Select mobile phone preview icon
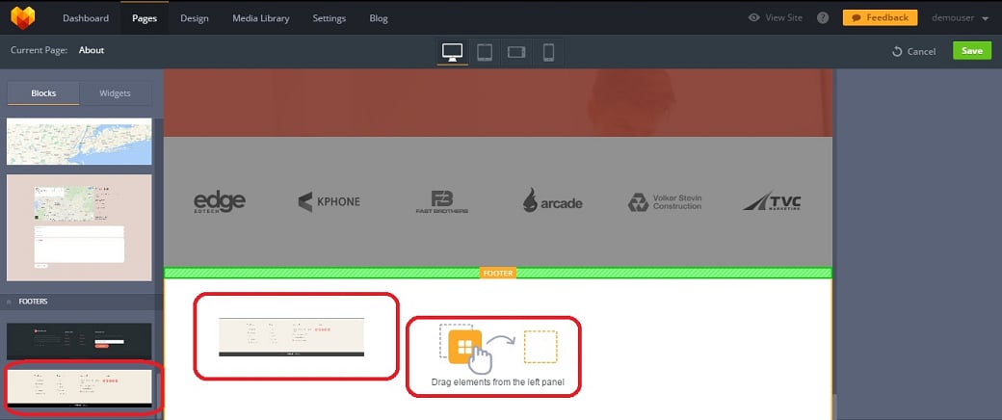Image resolution: width=1002 pixels, height=420 pixels. 548,52
